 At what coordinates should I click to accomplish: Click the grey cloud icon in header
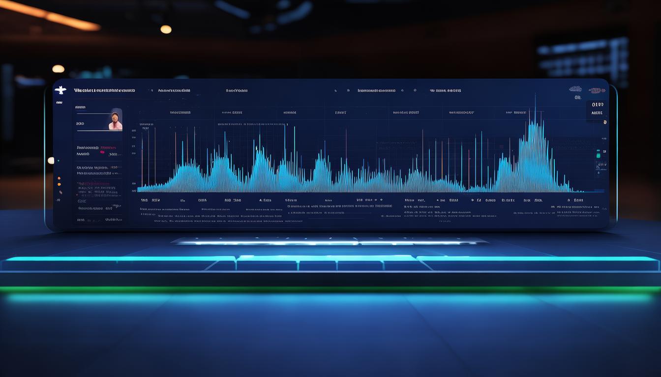click(575, 89)
